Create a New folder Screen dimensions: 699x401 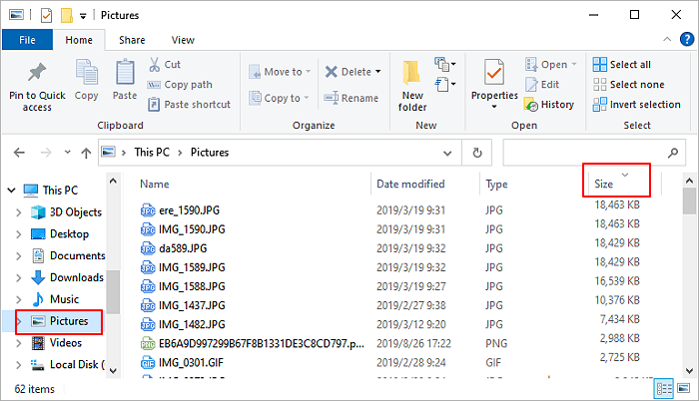411,87
